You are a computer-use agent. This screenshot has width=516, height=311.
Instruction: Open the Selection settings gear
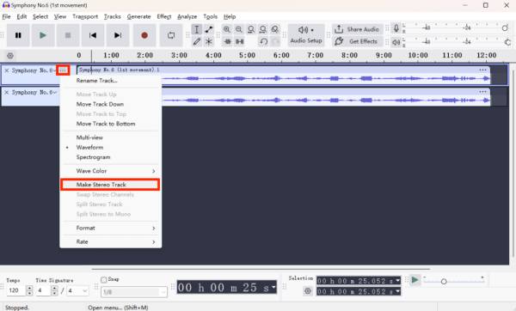(x=308, y=291)
